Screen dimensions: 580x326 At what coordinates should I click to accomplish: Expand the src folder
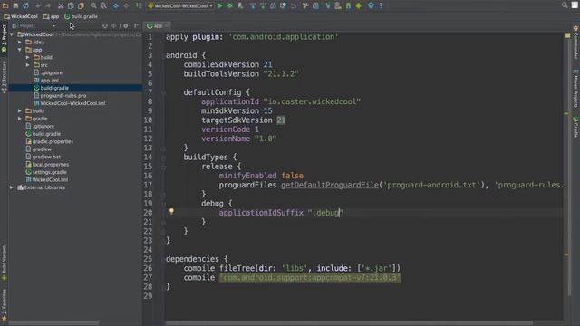click(x=28, y=65)
